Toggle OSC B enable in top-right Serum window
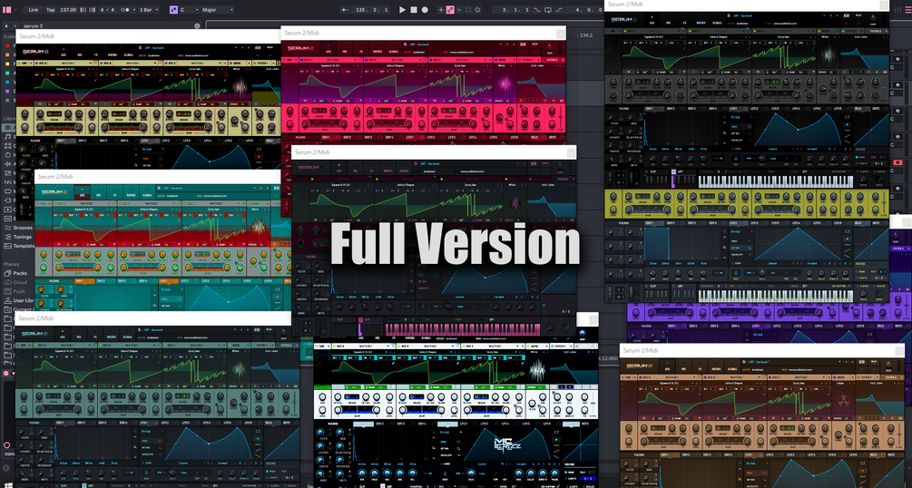Viewport: 912px width, 488px height. pos(690,31)
